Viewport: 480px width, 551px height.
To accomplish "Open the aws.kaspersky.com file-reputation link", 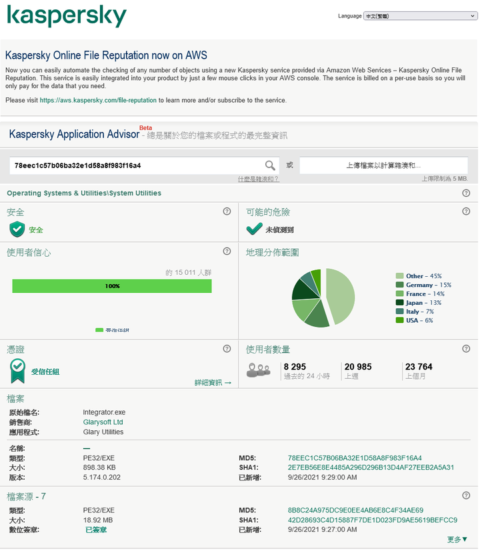I will [x=98, y=100].
